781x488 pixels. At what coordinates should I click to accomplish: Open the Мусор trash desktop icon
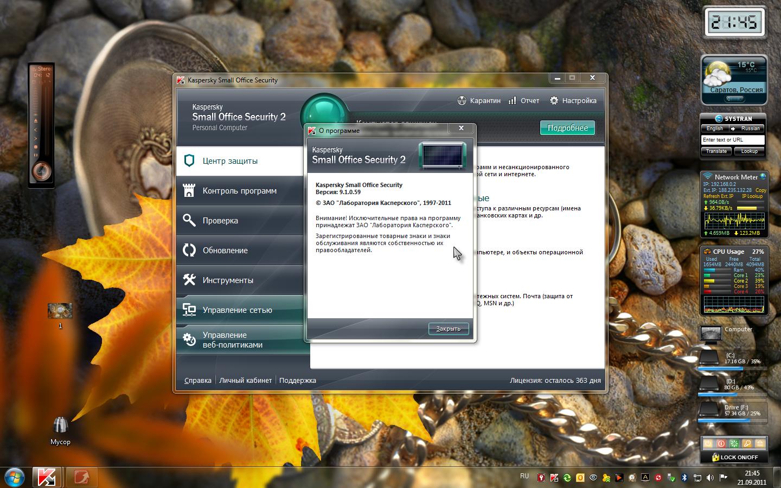pyautogui.click(x=60, y=431)
